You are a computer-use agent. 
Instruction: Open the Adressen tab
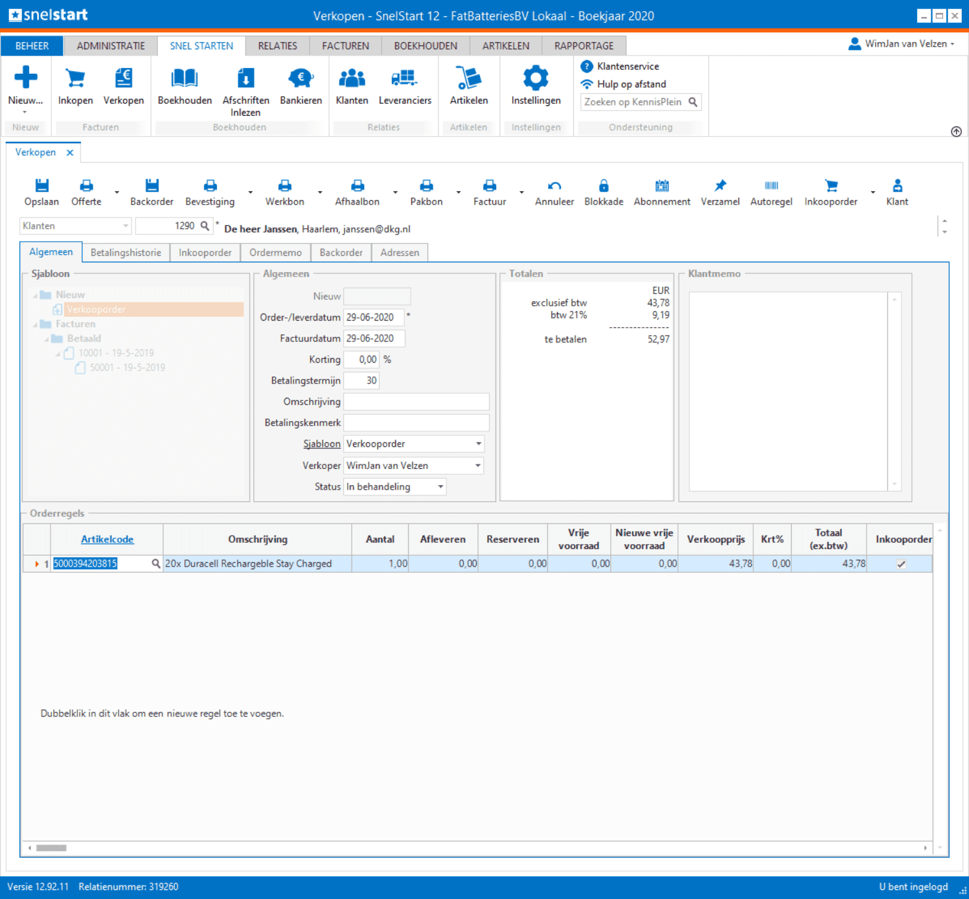(400, 253)
